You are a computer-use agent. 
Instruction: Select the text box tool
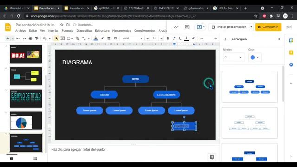(x=63, y=39)
